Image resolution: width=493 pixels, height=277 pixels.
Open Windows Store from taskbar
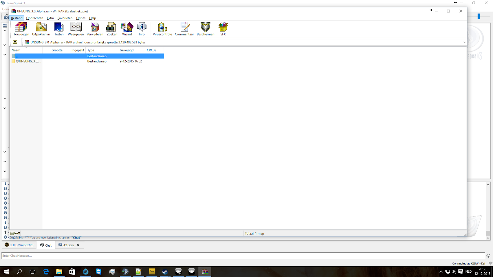click(x=72, y=271)
